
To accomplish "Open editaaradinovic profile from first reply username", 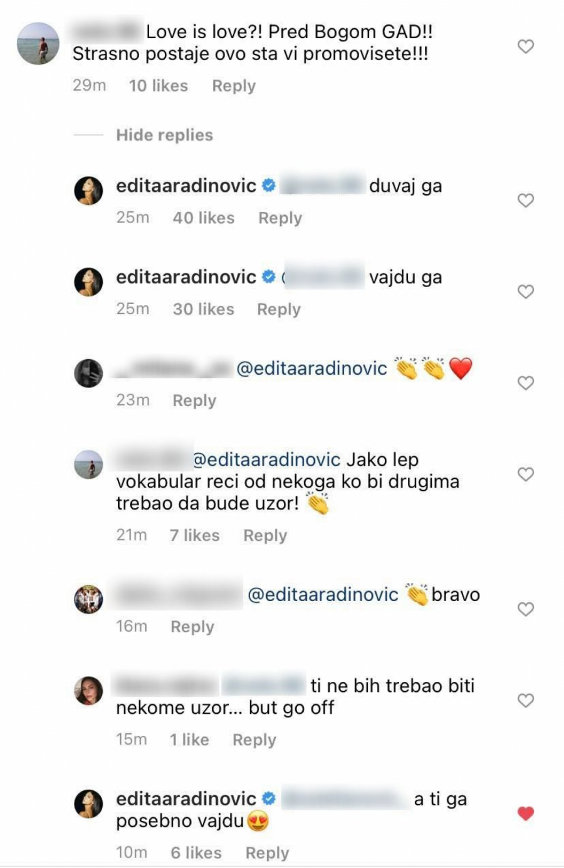I will click(x=186, y=186).
